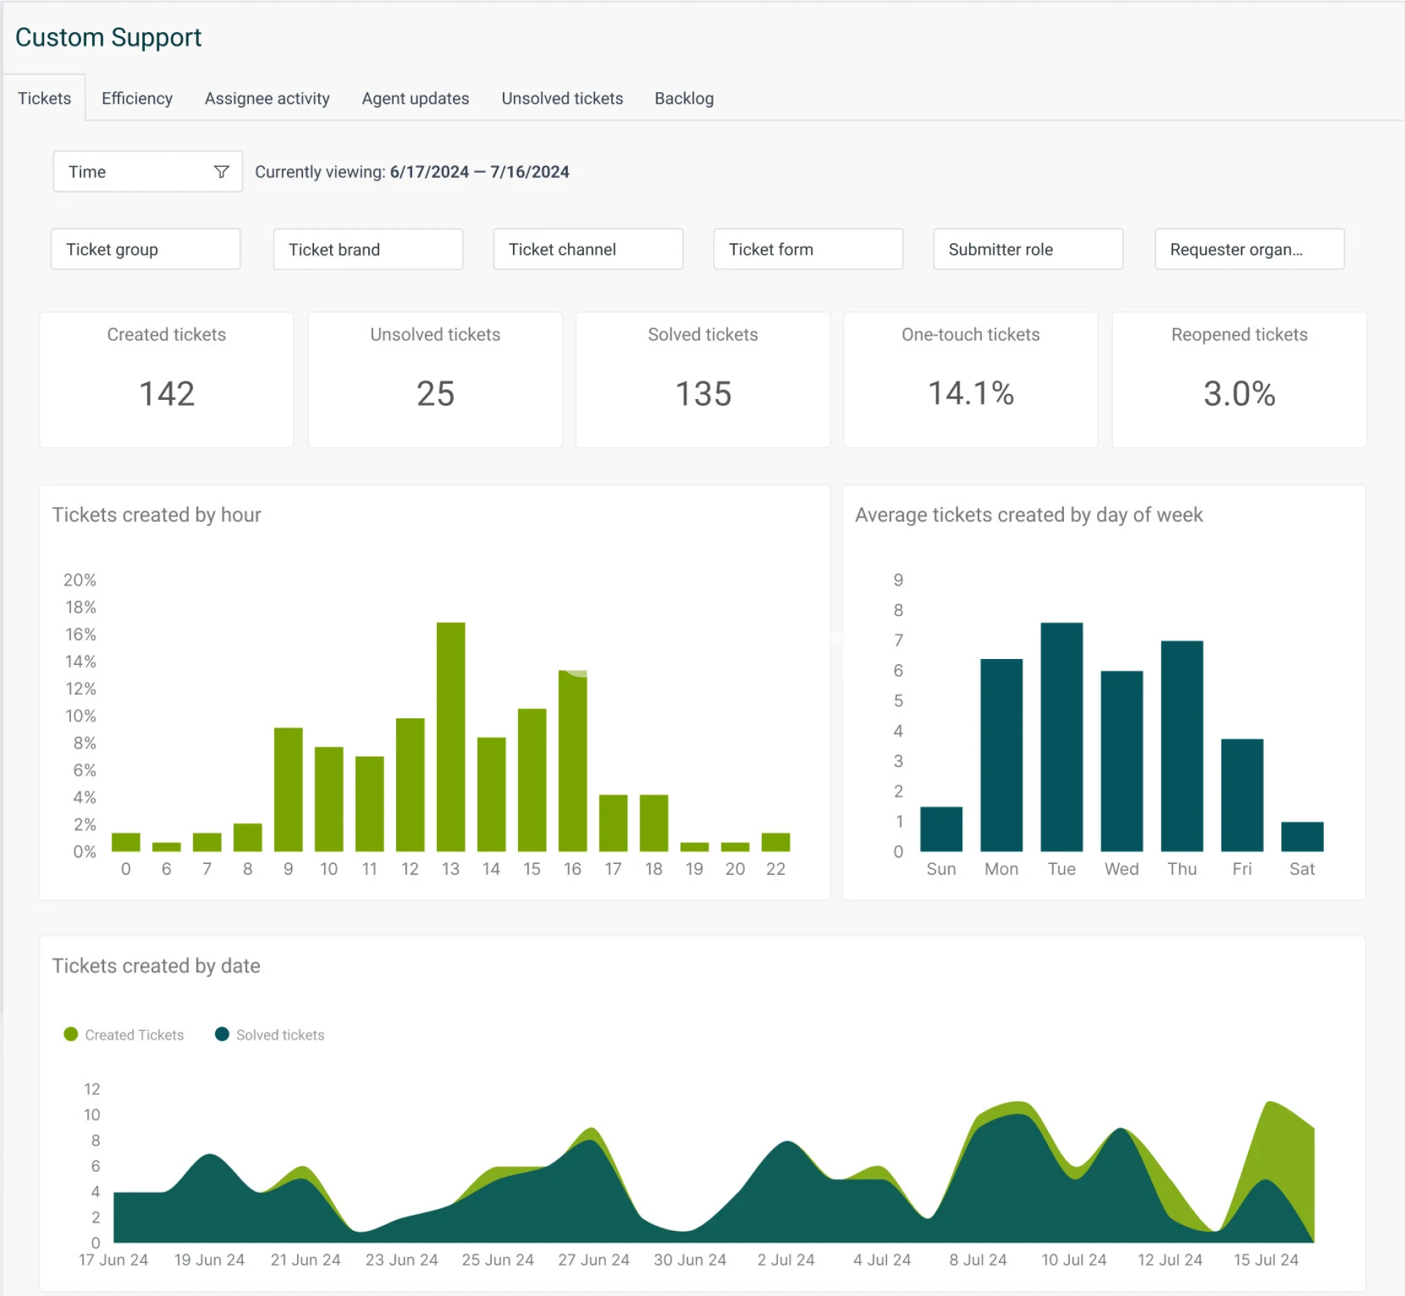Open the Requester organization filter
Viewport: 1405px width, 1296px height.
point(1248,249)
